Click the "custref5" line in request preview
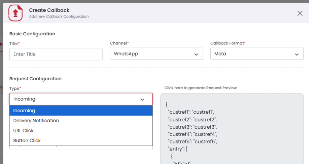Viewport: 315px width, 164px height. point(193,141)
